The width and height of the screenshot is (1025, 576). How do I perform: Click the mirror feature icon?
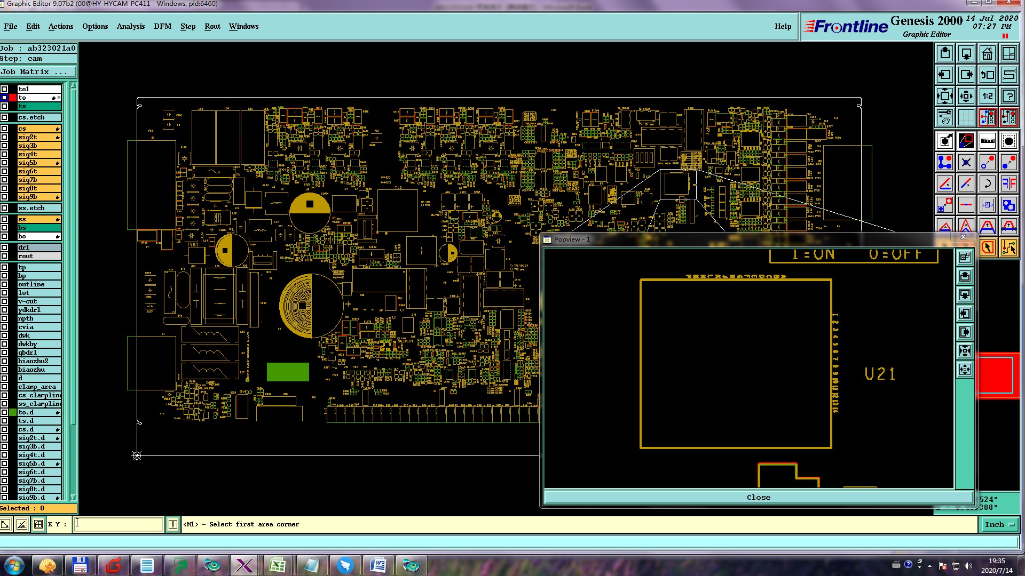coord(1008,183)
